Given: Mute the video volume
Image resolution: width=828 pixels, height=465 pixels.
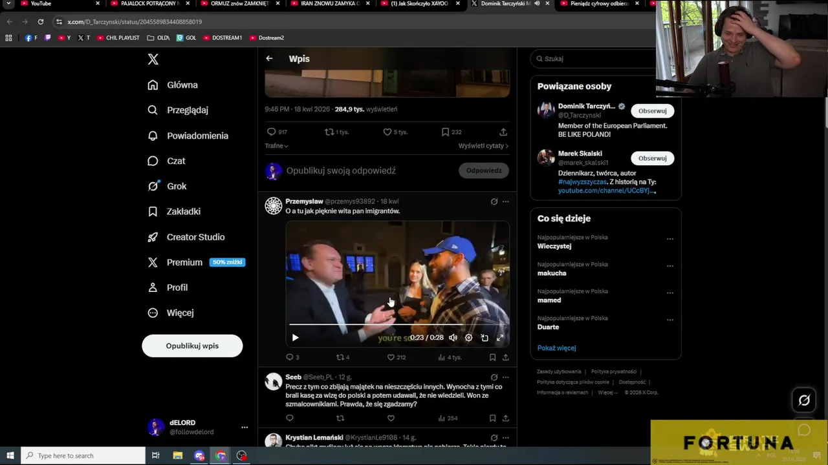Looking at the screenshot, I should [x=453, y=338].
